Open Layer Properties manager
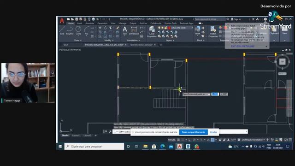The height and width of the screenshot is (166, 295). (152, 32)
